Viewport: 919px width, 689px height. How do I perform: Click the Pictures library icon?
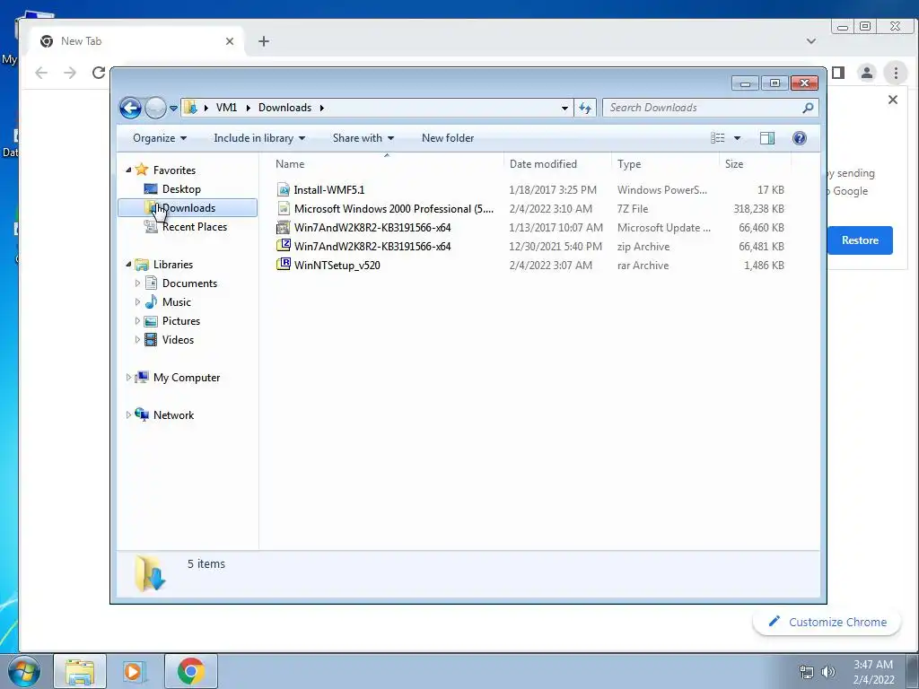coord(151,321)
